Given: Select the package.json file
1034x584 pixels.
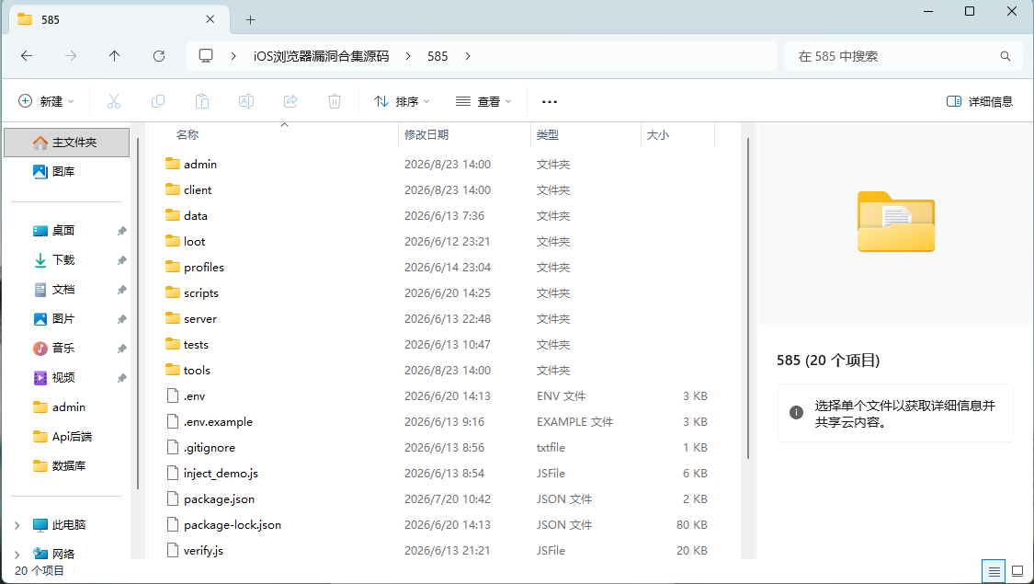Looking at the screenshot, I should coord(438,498).
